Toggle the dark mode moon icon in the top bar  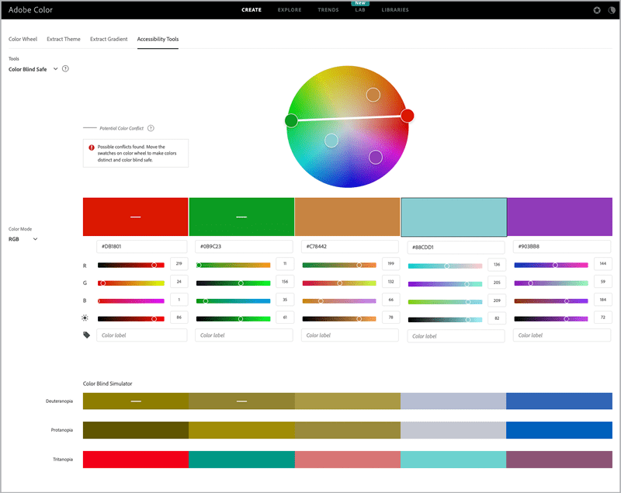coord(612,10)
